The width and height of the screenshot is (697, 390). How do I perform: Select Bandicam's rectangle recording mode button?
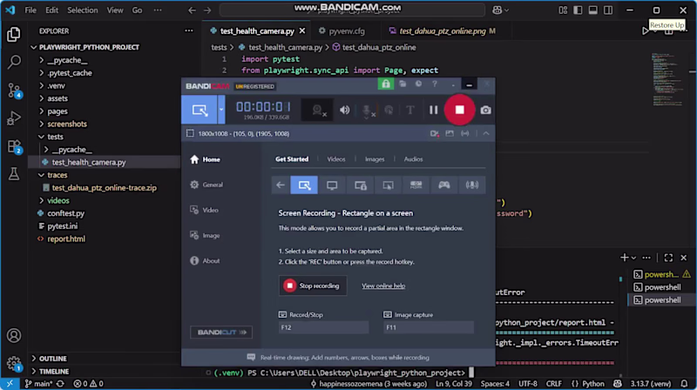coord(200,110)
